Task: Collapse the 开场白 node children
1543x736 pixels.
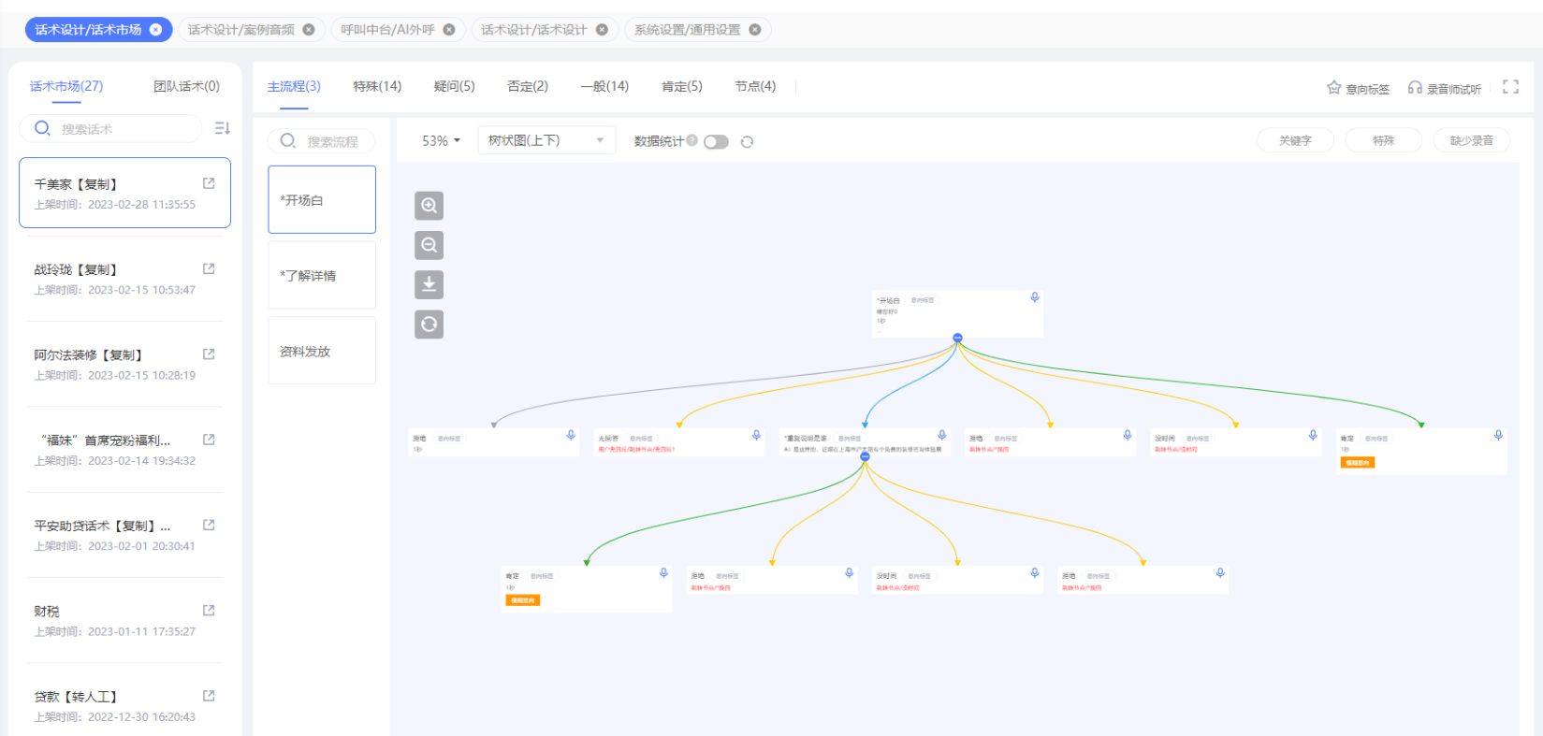Action: (x=957, y=338)
